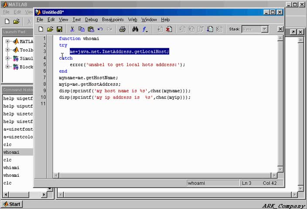The width and height of the screenshot is (307, 209).
Task: Click the Start button at bottom left
Action: click(x=12, y=204)
